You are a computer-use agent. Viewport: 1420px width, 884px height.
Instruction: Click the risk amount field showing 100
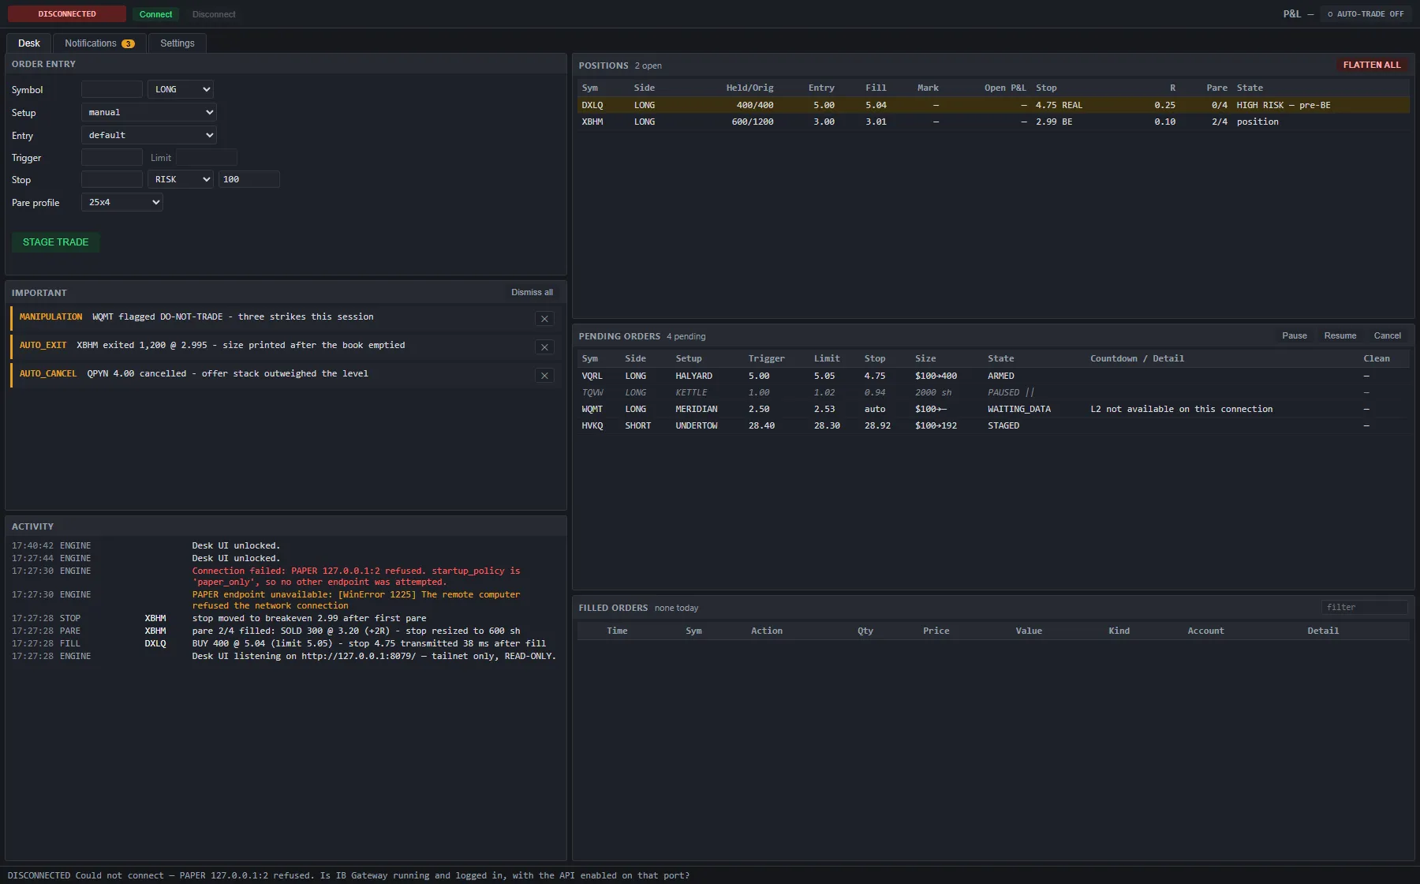click(249, 179)
